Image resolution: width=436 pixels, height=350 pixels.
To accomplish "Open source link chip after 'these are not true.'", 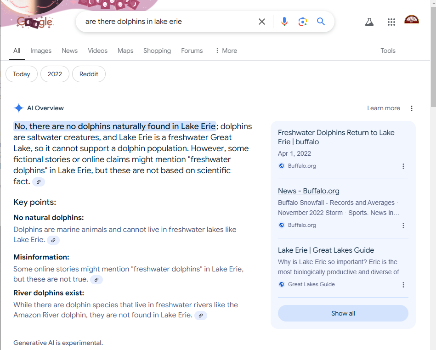I will point(96,280).
